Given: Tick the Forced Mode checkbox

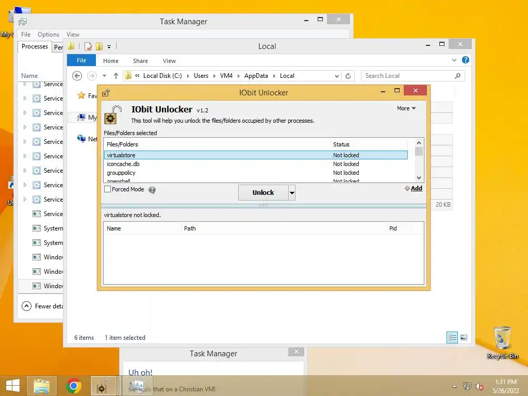Looking at the screenshot, I should (x=107, y=189).
